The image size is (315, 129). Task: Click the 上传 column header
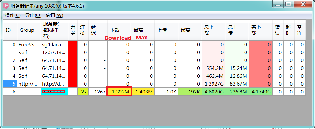[166, 30]
